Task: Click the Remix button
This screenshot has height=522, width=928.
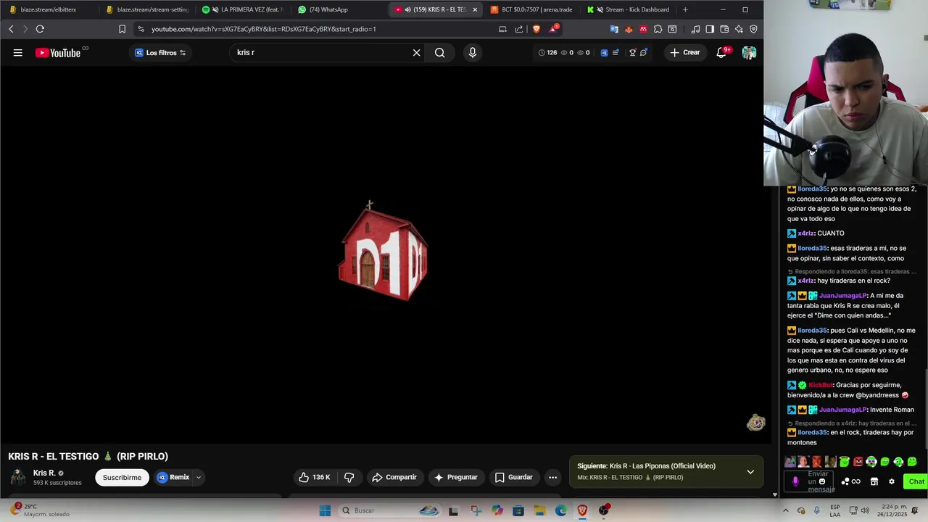Action: (173, 477)
